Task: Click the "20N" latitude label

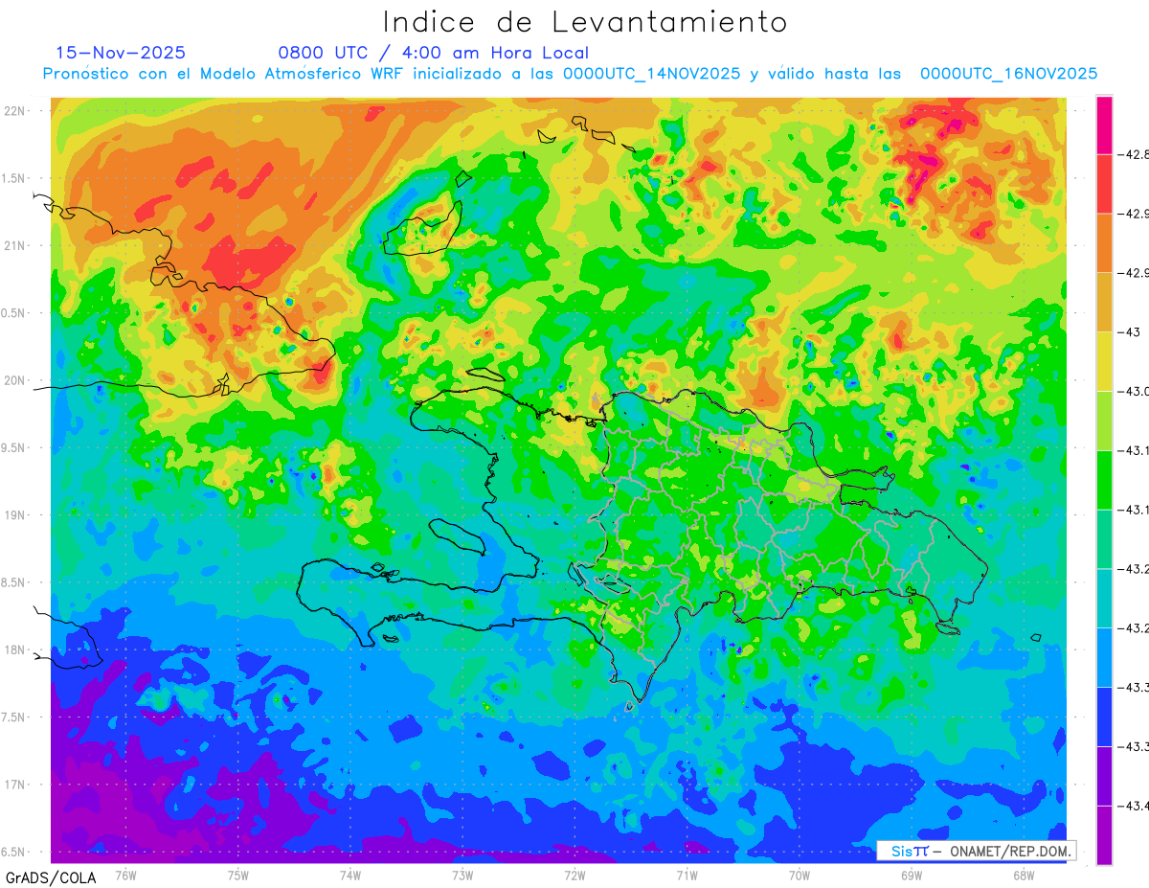Action: click(x=15, y=380)
